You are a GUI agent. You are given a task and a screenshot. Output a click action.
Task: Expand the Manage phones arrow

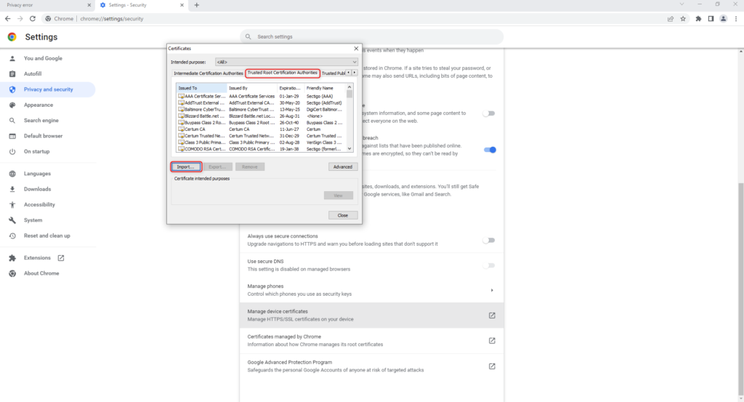(492, 290)
